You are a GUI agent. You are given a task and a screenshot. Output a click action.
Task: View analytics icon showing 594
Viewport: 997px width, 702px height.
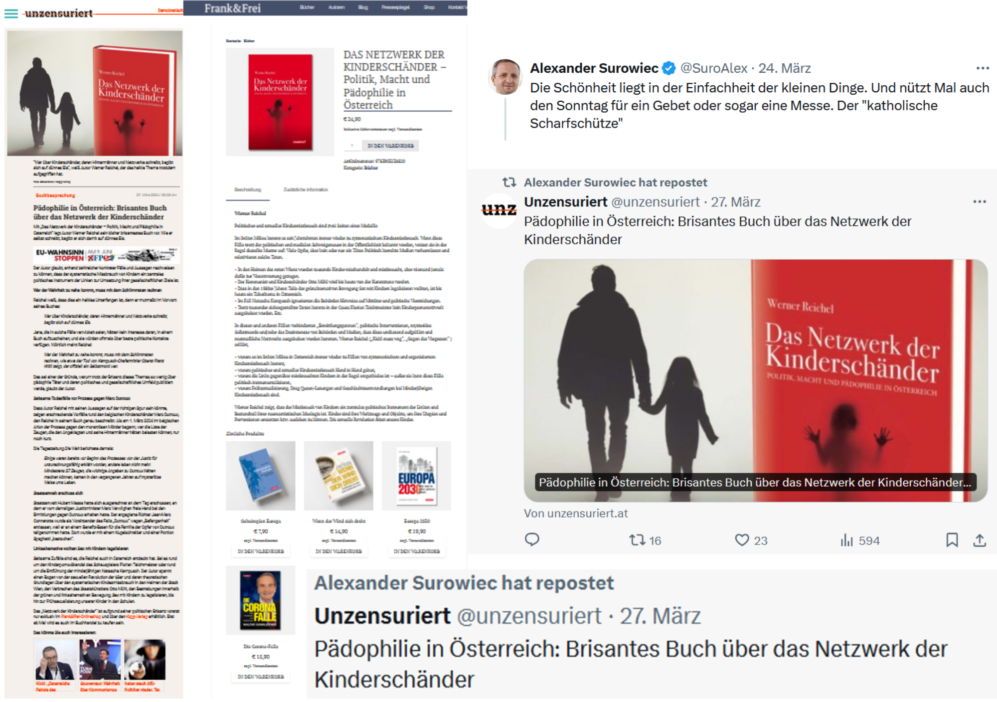coord(860,540)
